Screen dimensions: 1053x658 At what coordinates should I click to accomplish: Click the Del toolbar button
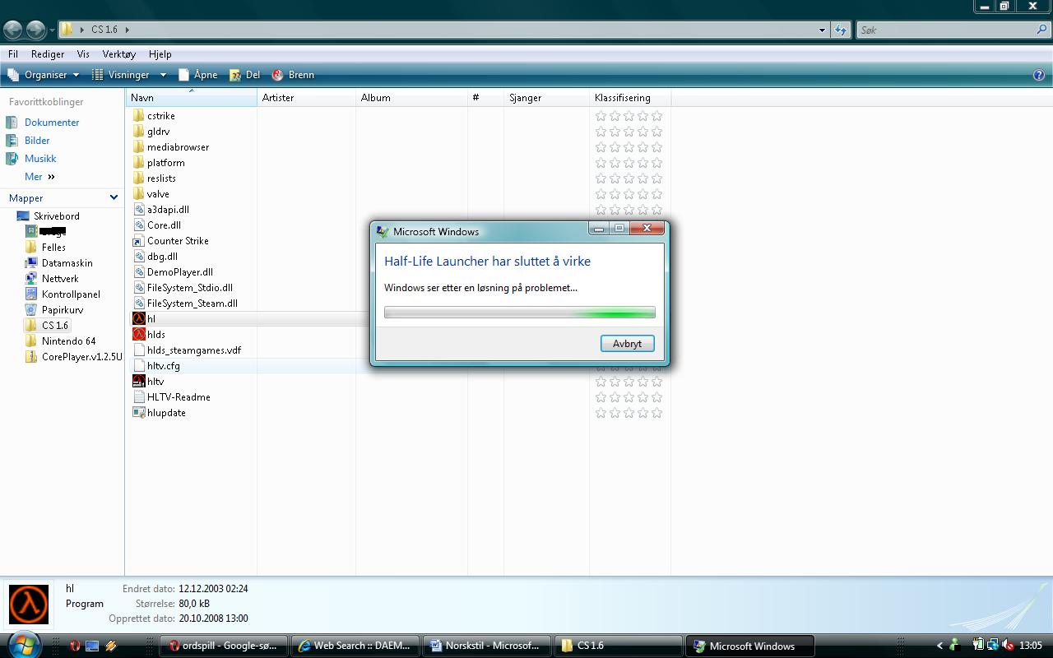[245, 75]
